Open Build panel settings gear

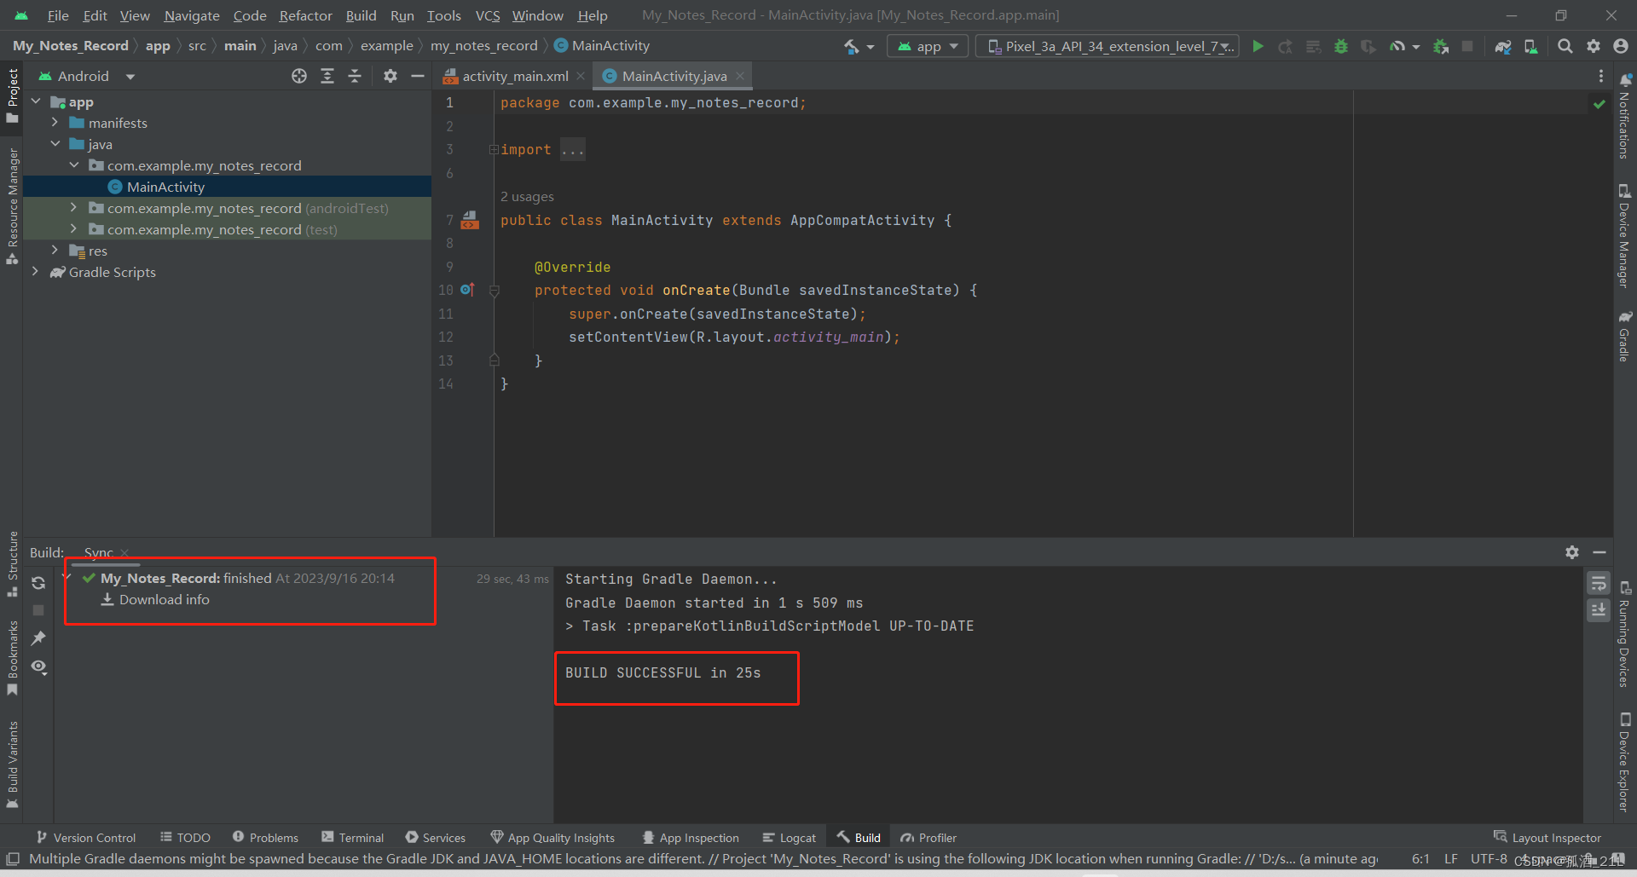point(1572,552)
